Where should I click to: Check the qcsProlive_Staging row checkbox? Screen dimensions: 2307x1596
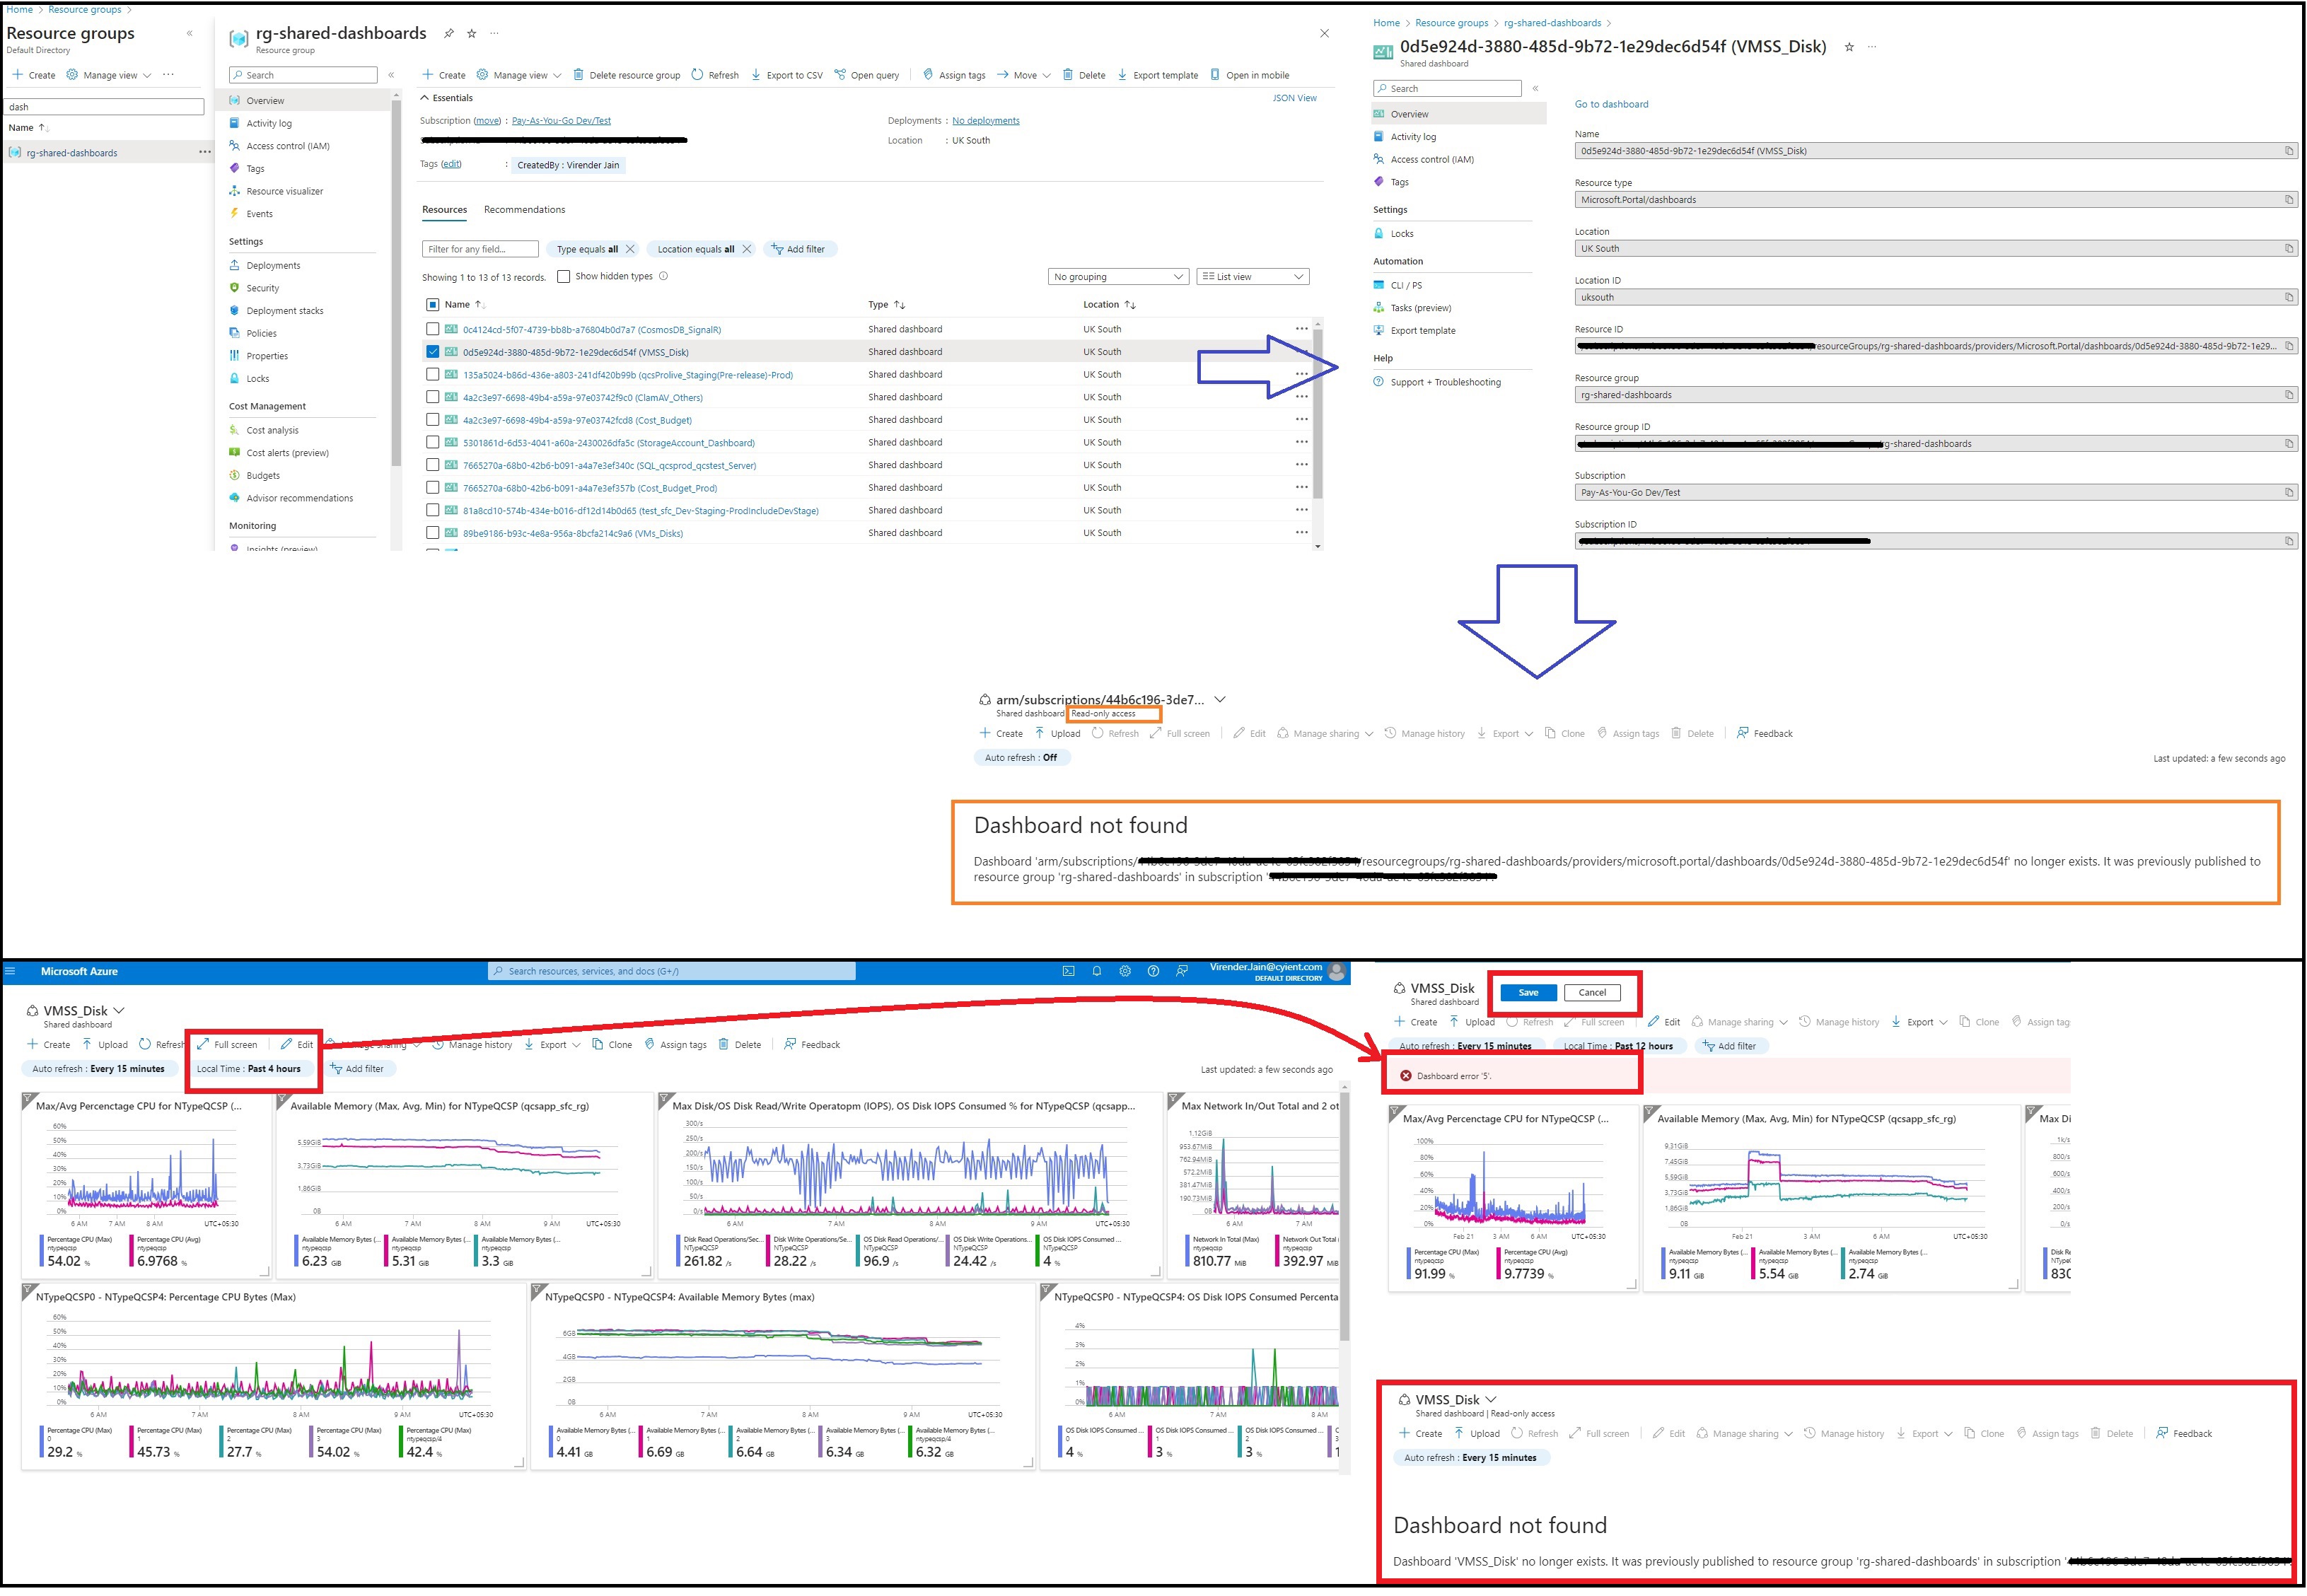tap(432, 375)
